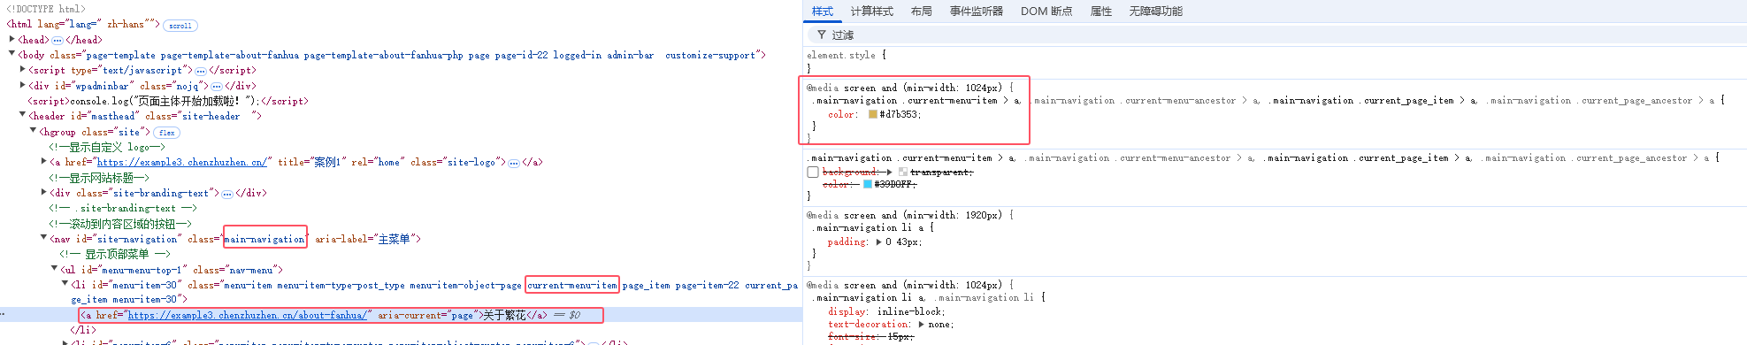Toggle the background: transparent property checkbox
Screen dimensions: 1747x345
[x=813, y=172]
